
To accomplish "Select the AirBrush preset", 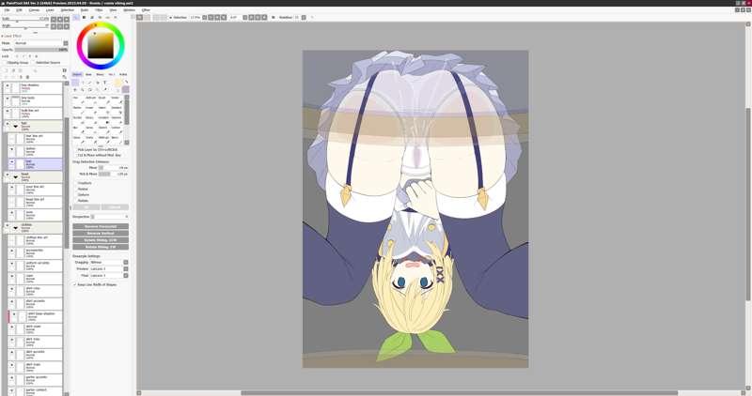I will [x=91, y=99].
